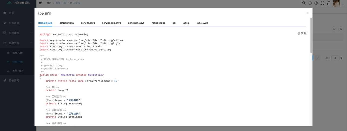
Task: Open the header search magnifier icon
Action: [x=304, y=3]
